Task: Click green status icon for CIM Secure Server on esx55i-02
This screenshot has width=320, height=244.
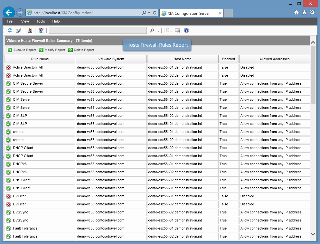Action: pyautogui.click(x=8, y=84)
